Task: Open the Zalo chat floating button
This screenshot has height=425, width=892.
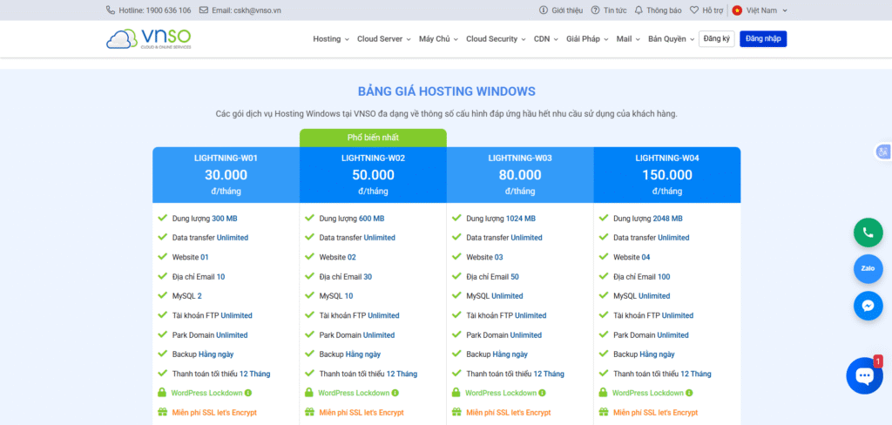Action: (868, 269)
